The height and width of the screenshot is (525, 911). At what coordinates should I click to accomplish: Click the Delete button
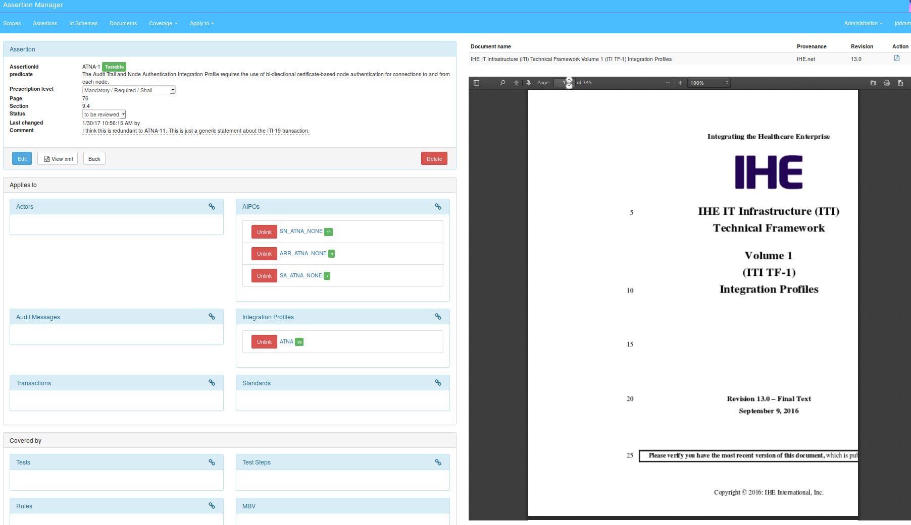pos(434,159)
